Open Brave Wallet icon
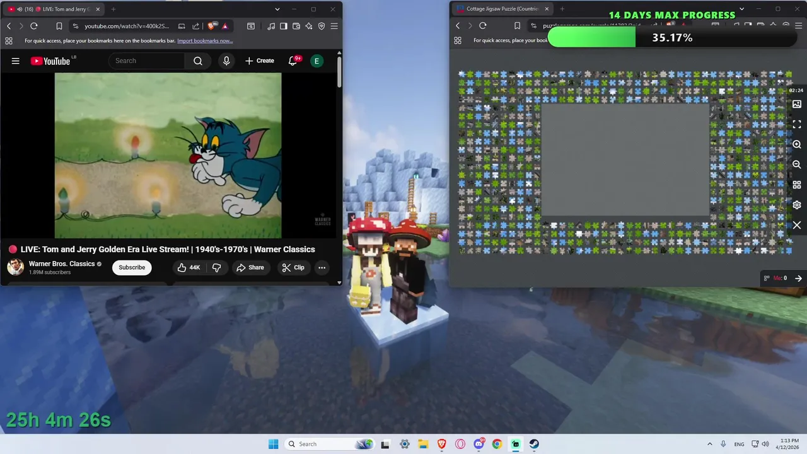The height and width of the screenshot is (454, 807). pyautogui.click(x=296, y=26)
